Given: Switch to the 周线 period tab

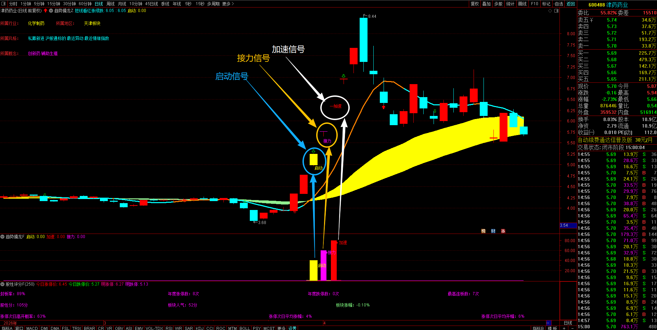Looking at the screenshot, I should coord(111,4).
